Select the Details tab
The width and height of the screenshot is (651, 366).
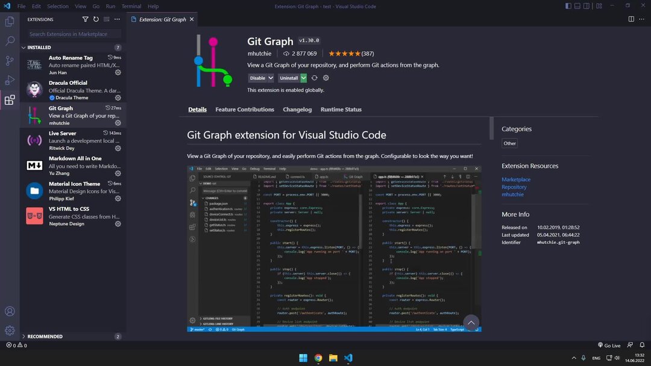click(197, 110)
